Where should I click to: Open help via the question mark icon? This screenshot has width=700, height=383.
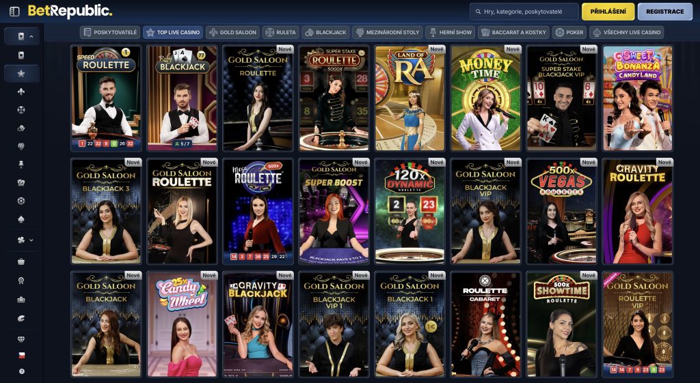(21, 371)
